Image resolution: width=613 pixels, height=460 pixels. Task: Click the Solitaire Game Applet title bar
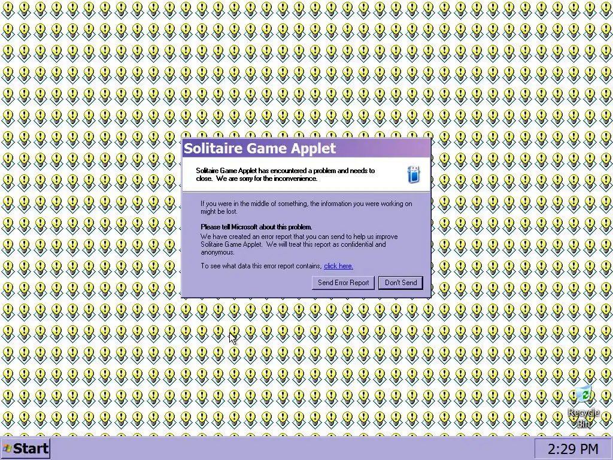click(x=306, y=149)
